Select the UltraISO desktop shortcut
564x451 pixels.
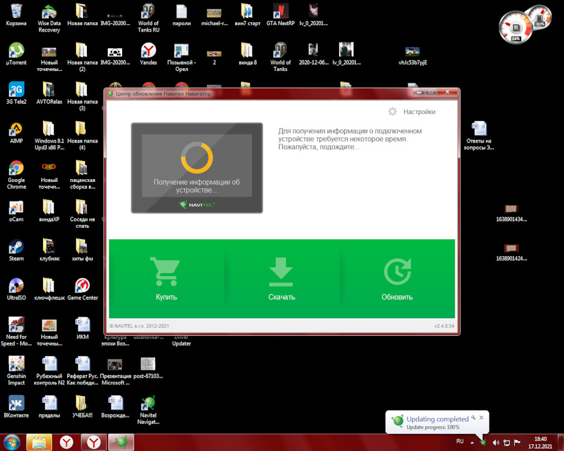(x=16, y=290)
